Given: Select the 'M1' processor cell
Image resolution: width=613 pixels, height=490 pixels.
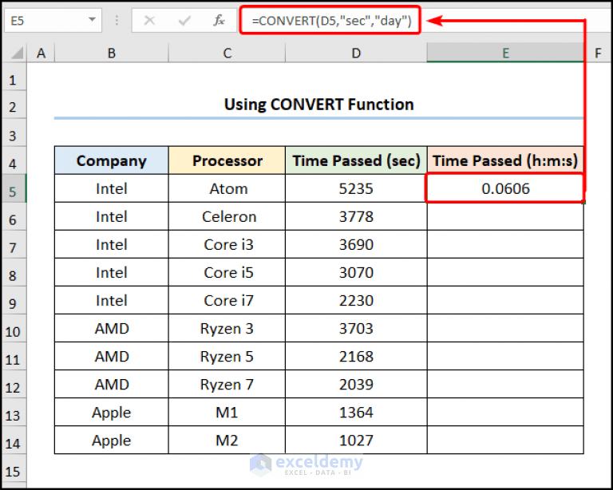Looking at the screenshot, I should (x=227, y=413).
